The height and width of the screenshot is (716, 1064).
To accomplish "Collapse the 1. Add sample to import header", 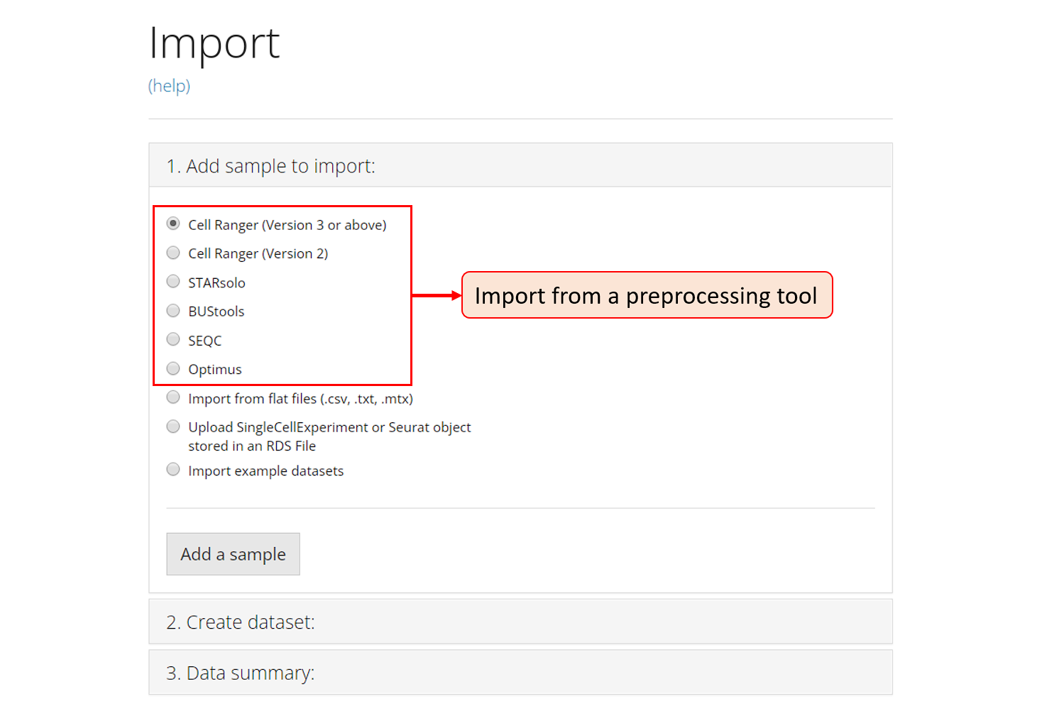I will point(270,166).
